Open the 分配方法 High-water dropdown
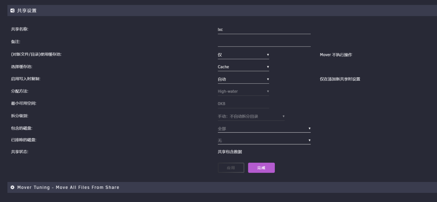Image resolution: width=437 pixels, height=202 pixels. coord(243,91)
